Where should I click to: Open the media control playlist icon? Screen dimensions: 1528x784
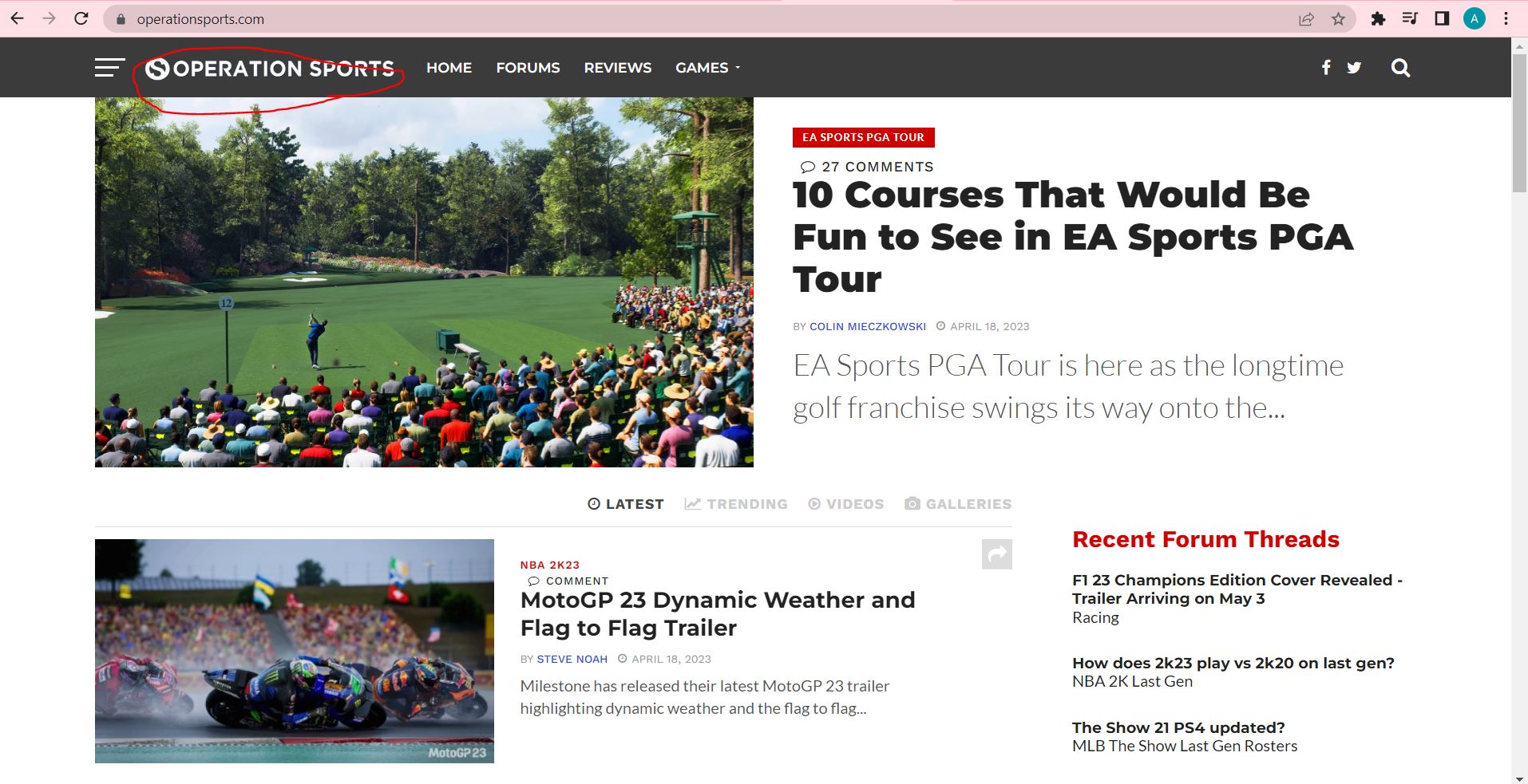tap(1410, 19)
